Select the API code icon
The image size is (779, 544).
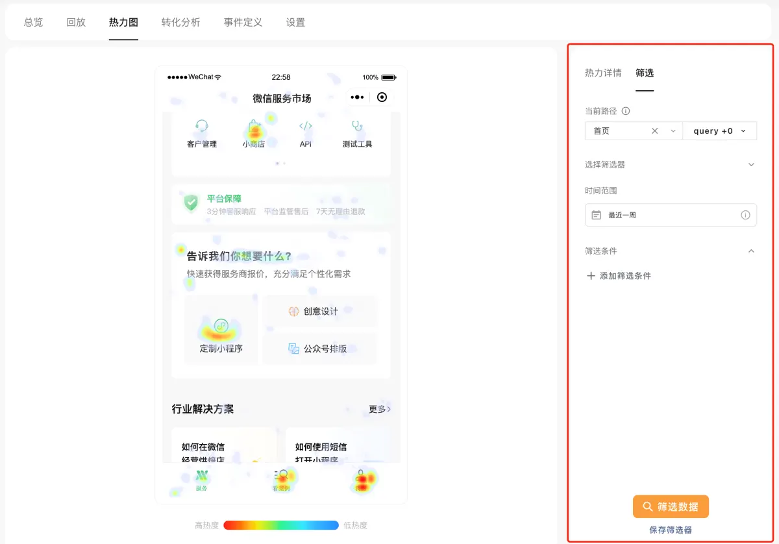tap(306, 126)
